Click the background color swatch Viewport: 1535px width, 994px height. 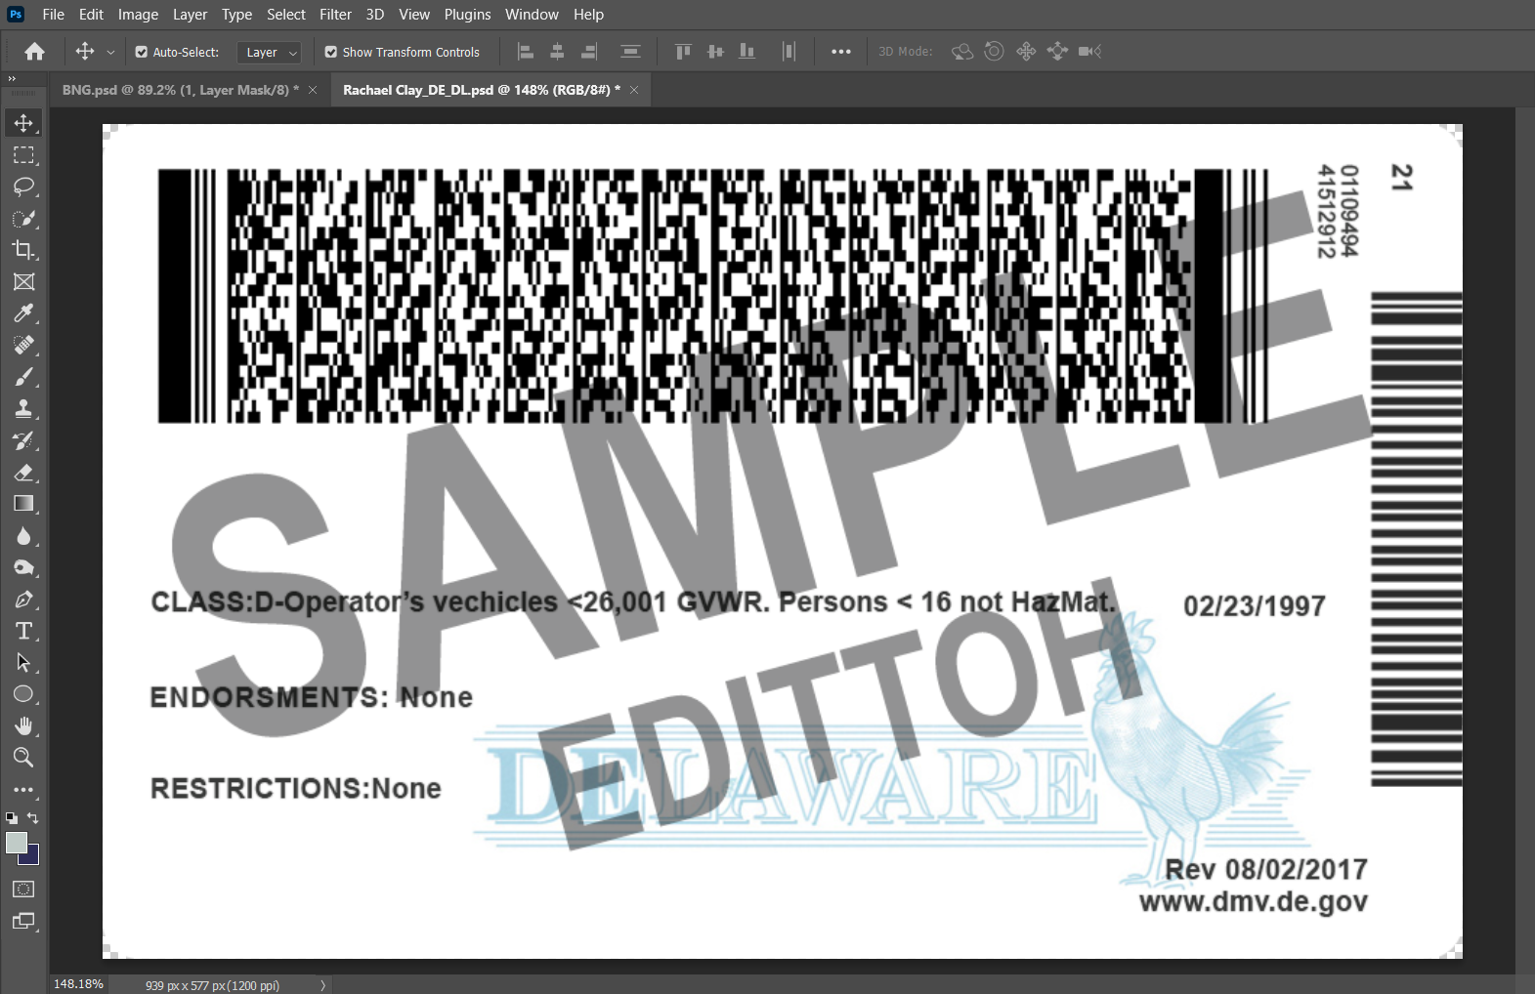click(x=32, y=856)
